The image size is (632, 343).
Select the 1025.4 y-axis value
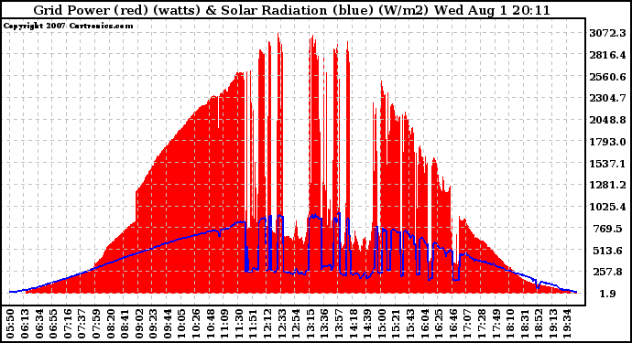pyautogui.click(x=607, y=207)
